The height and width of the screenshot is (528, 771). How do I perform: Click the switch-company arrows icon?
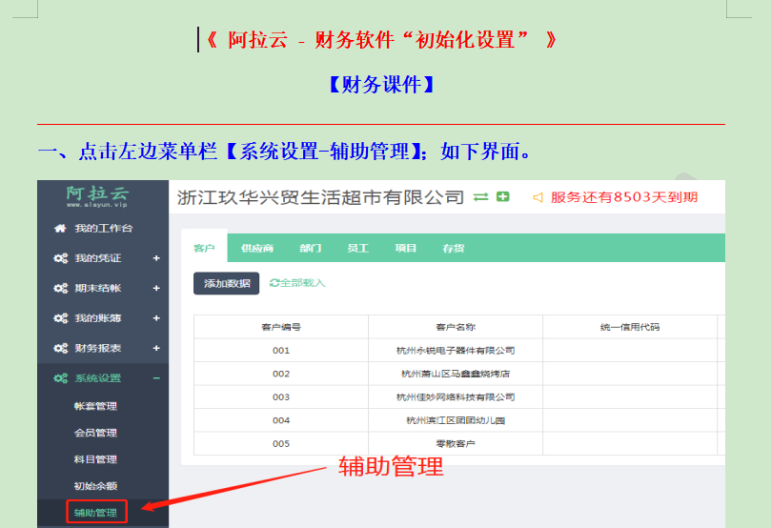tap(480, 197)
